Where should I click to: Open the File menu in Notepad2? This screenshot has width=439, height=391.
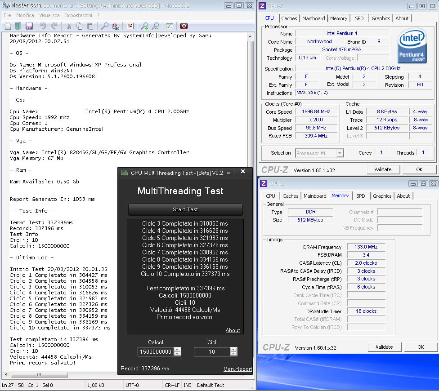click(x=7, y=15)
